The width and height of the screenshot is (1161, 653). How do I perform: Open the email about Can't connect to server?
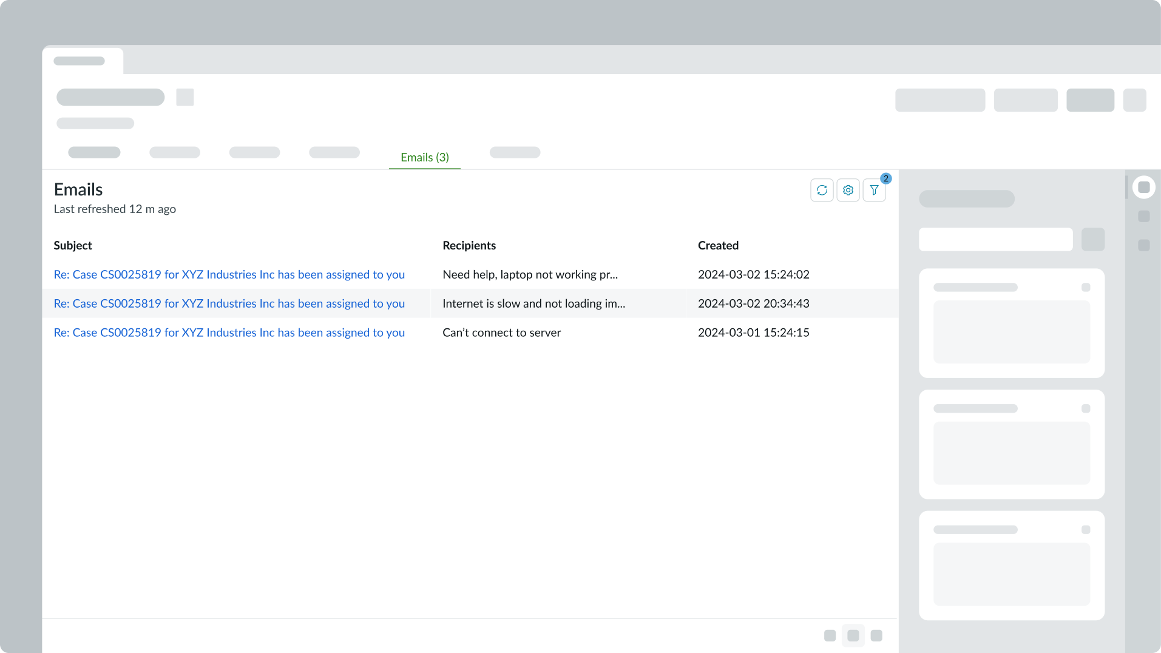point(229,333)
